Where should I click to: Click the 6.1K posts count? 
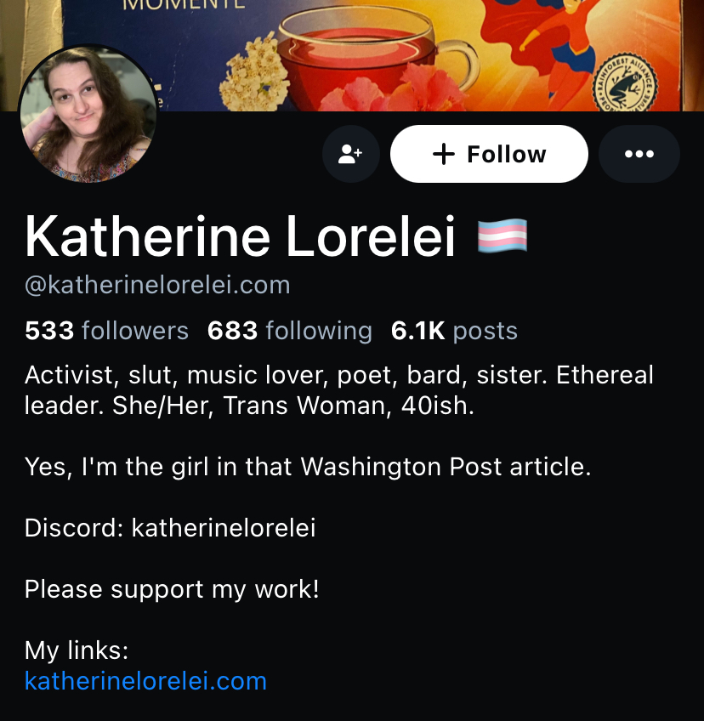(454, 331)
